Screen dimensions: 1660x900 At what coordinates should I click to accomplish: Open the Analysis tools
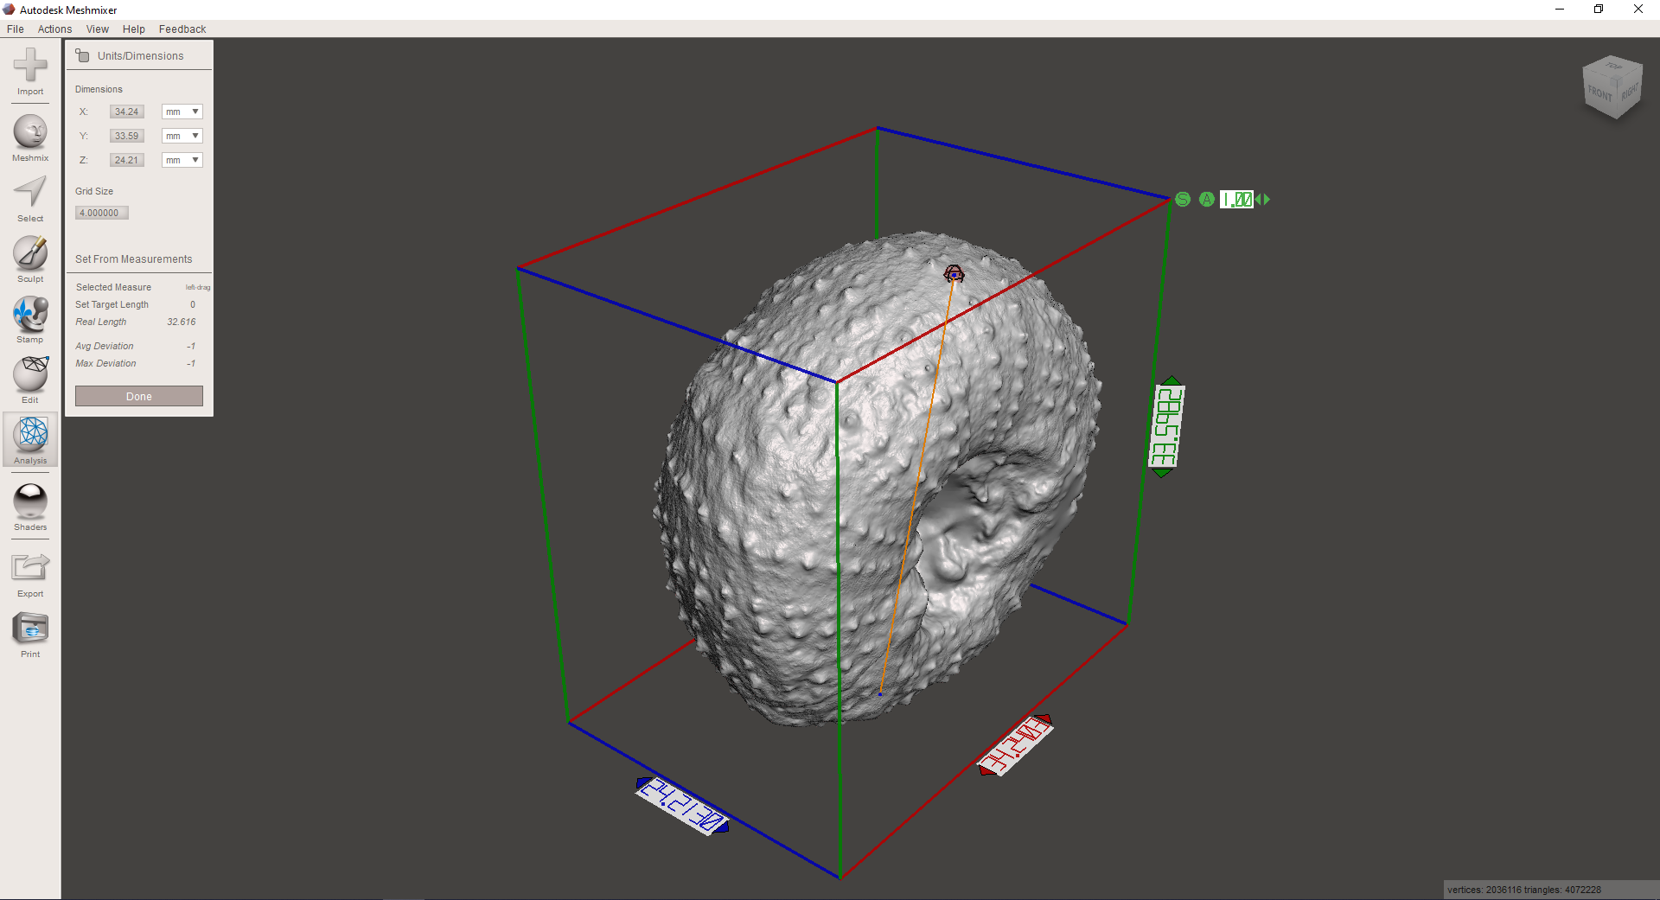32,435
